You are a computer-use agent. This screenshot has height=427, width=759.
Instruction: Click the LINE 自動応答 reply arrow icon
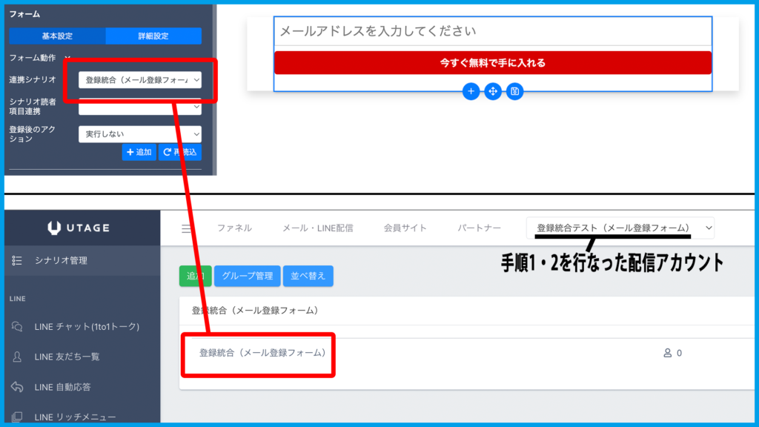(17, 387)
